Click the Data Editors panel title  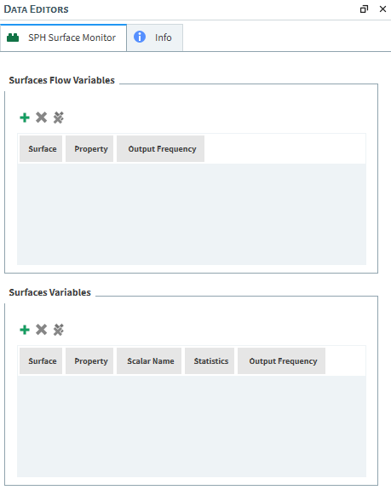tap(36, 9)
